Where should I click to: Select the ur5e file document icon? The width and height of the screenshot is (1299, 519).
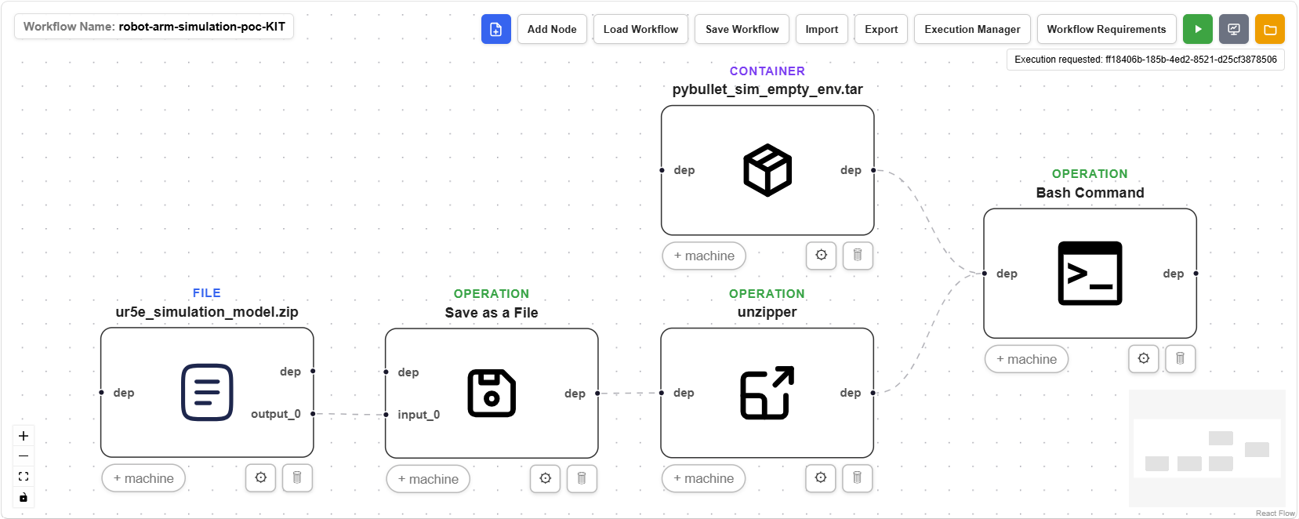207,393
